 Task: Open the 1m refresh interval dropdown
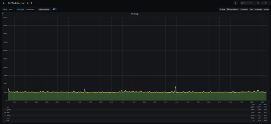tap(267, 3)
